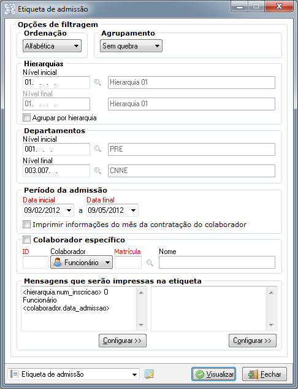Click the Fechar button
Image resolution: width=298 pixels, height=389 pixels.
tap(264, 374)
